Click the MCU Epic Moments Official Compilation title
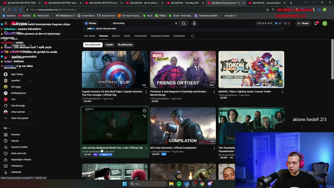 point(173,148)
